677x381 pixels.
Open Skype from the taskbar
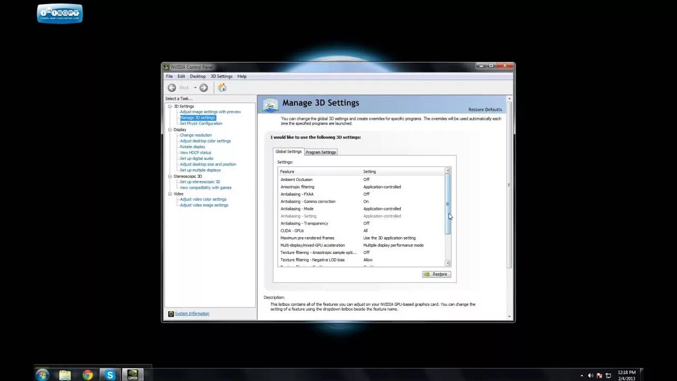(110, 375)
